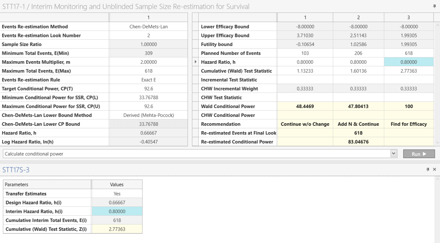Click the 'Add N & Continue' recommendation cell
Image resolution: width=440 pixels, height=243 pixels.
pos(358,124)
